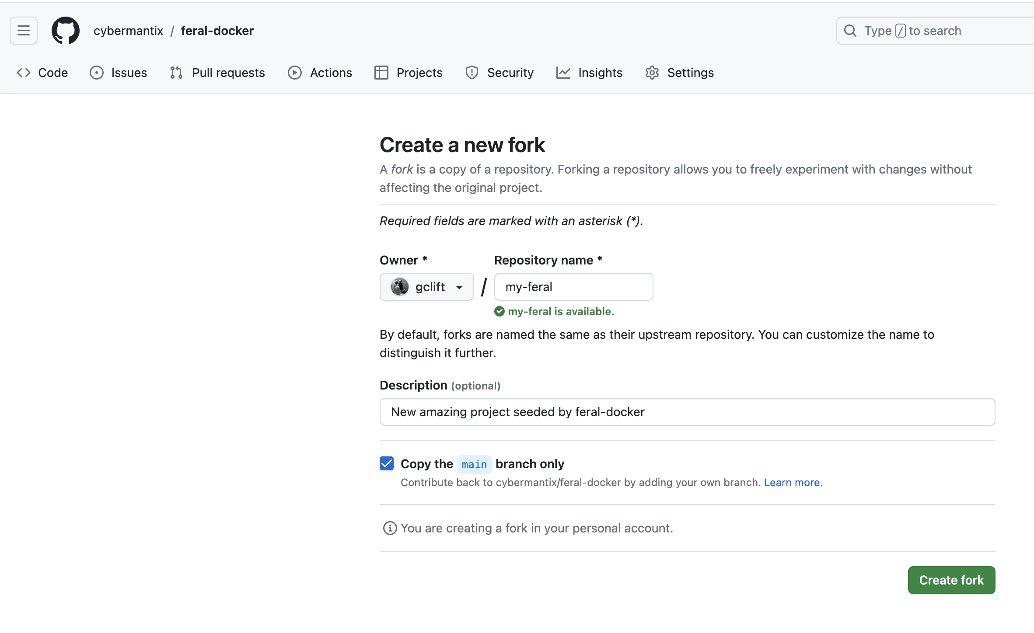Click the Description input field
Screen dimensions: 1034x633
point(687,412)
